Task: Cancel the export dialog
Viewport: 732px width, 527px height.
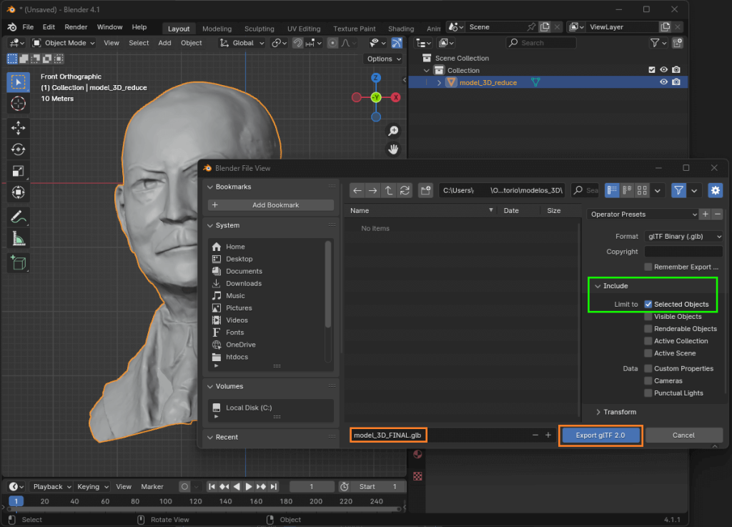Action: pos(683,435)
